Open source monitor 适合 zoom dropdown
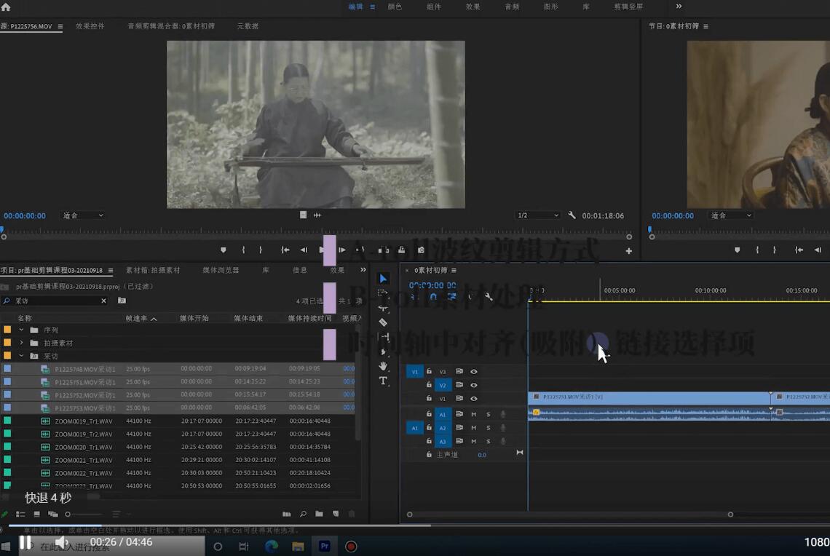830x556 pixels. click(82, 215)
